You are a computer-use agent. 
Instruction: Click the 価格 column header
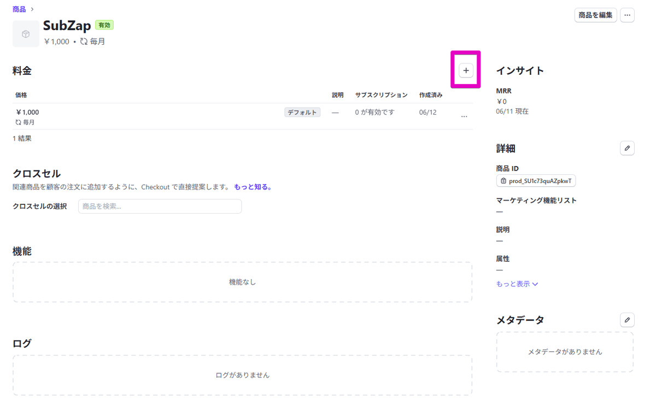click(21, 95)
